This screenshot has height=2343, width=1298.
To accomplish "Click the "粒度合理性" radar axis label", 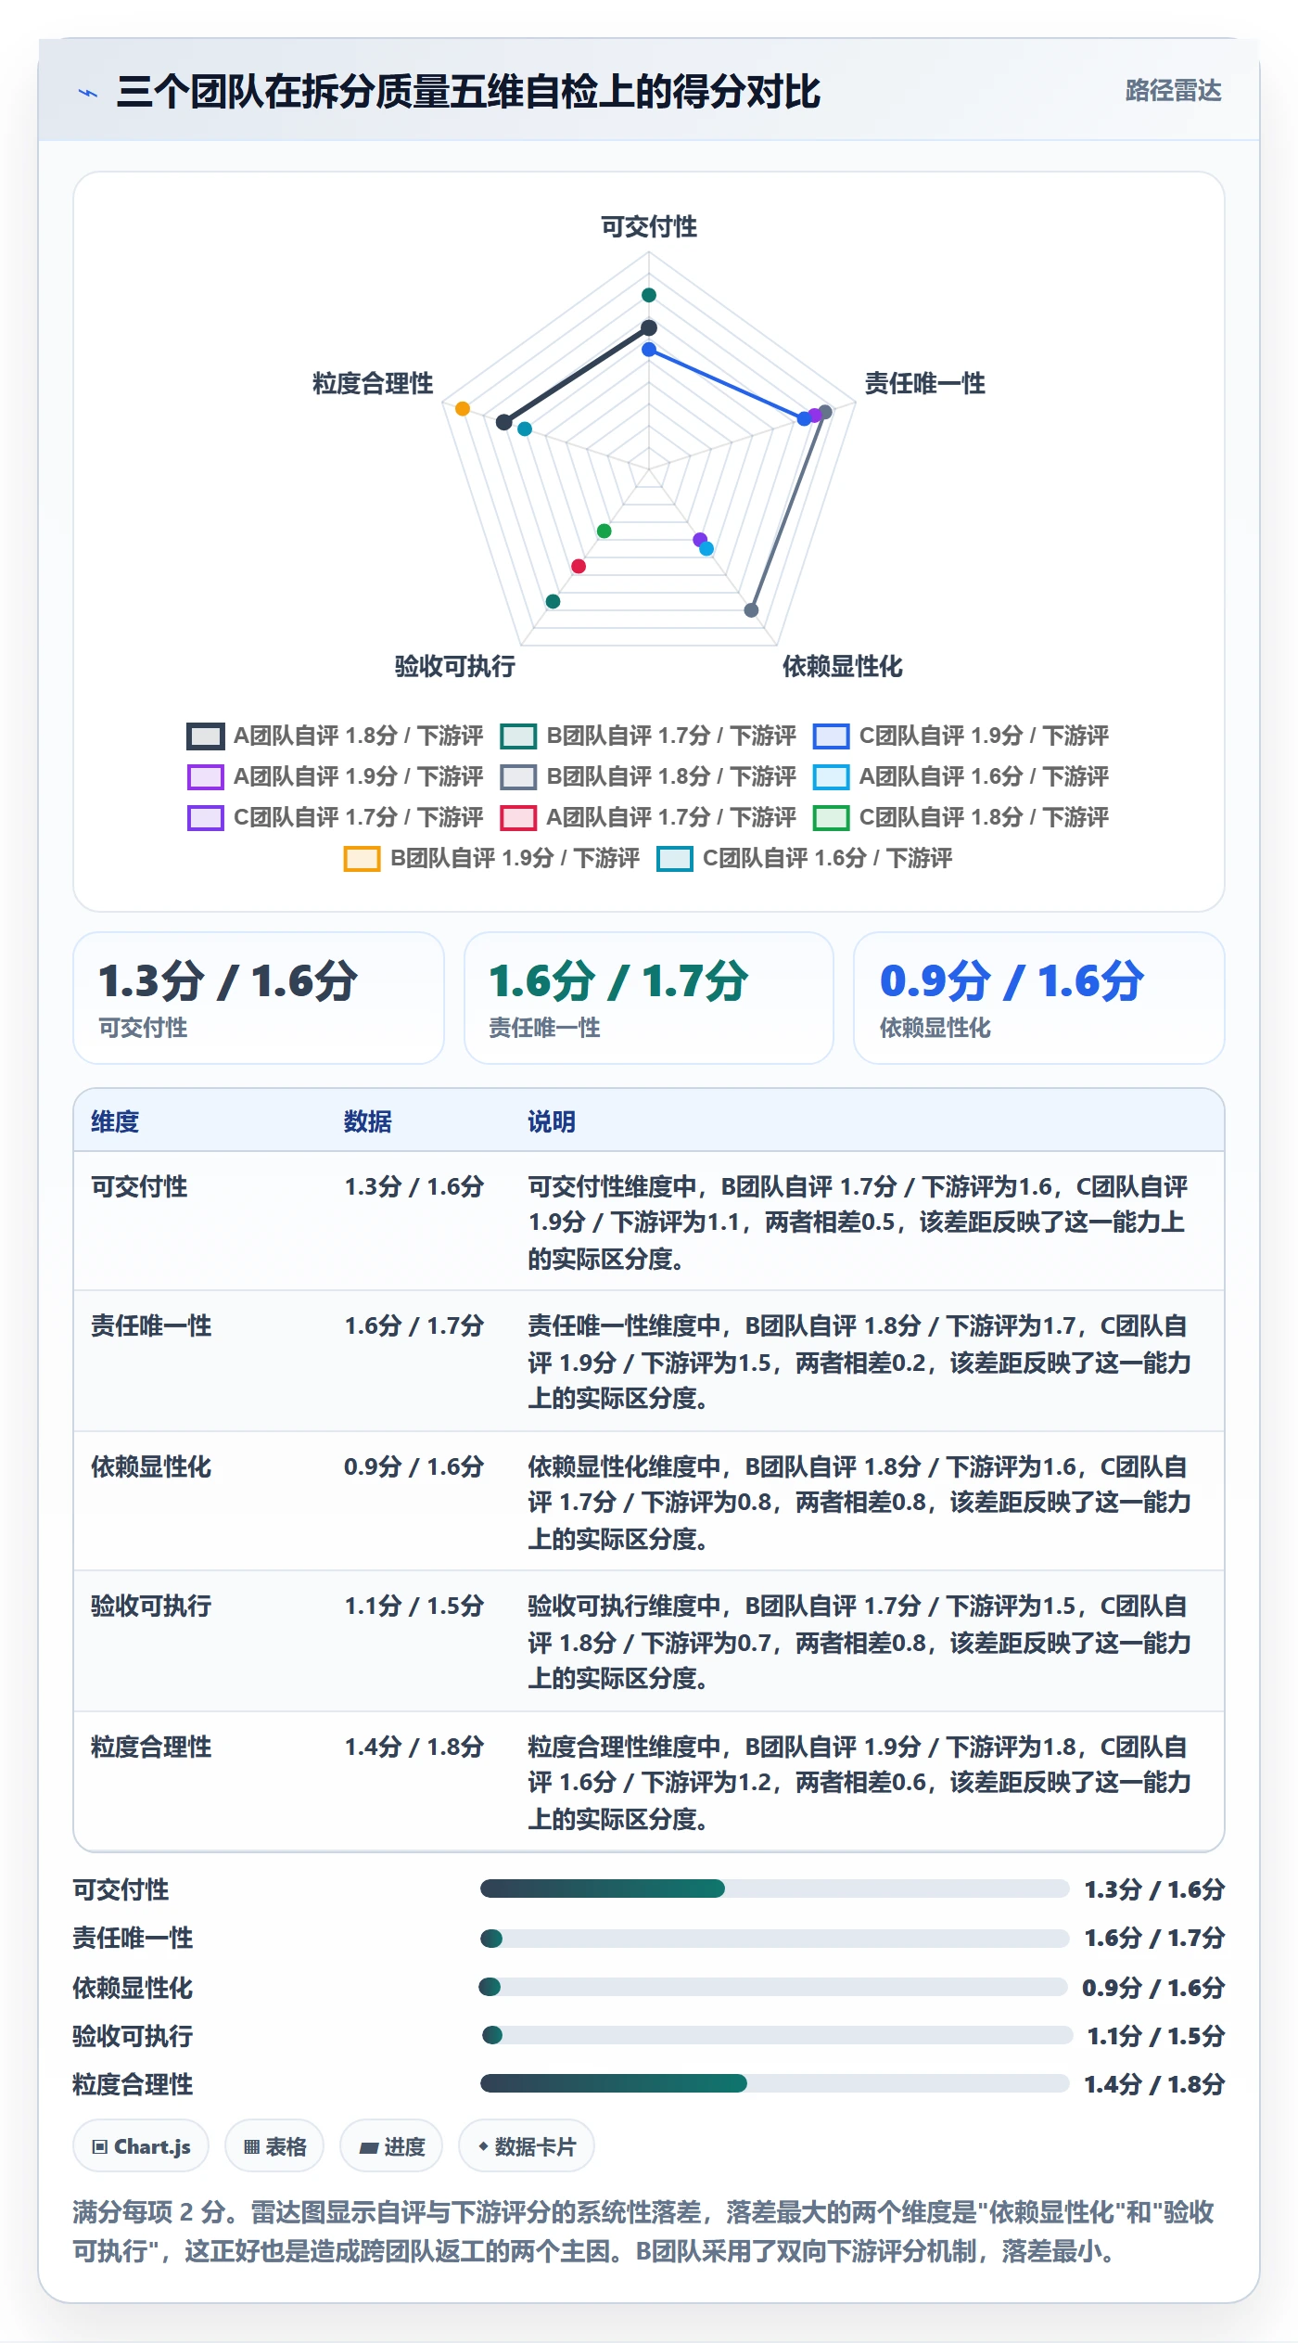I will tap(373, 384).
